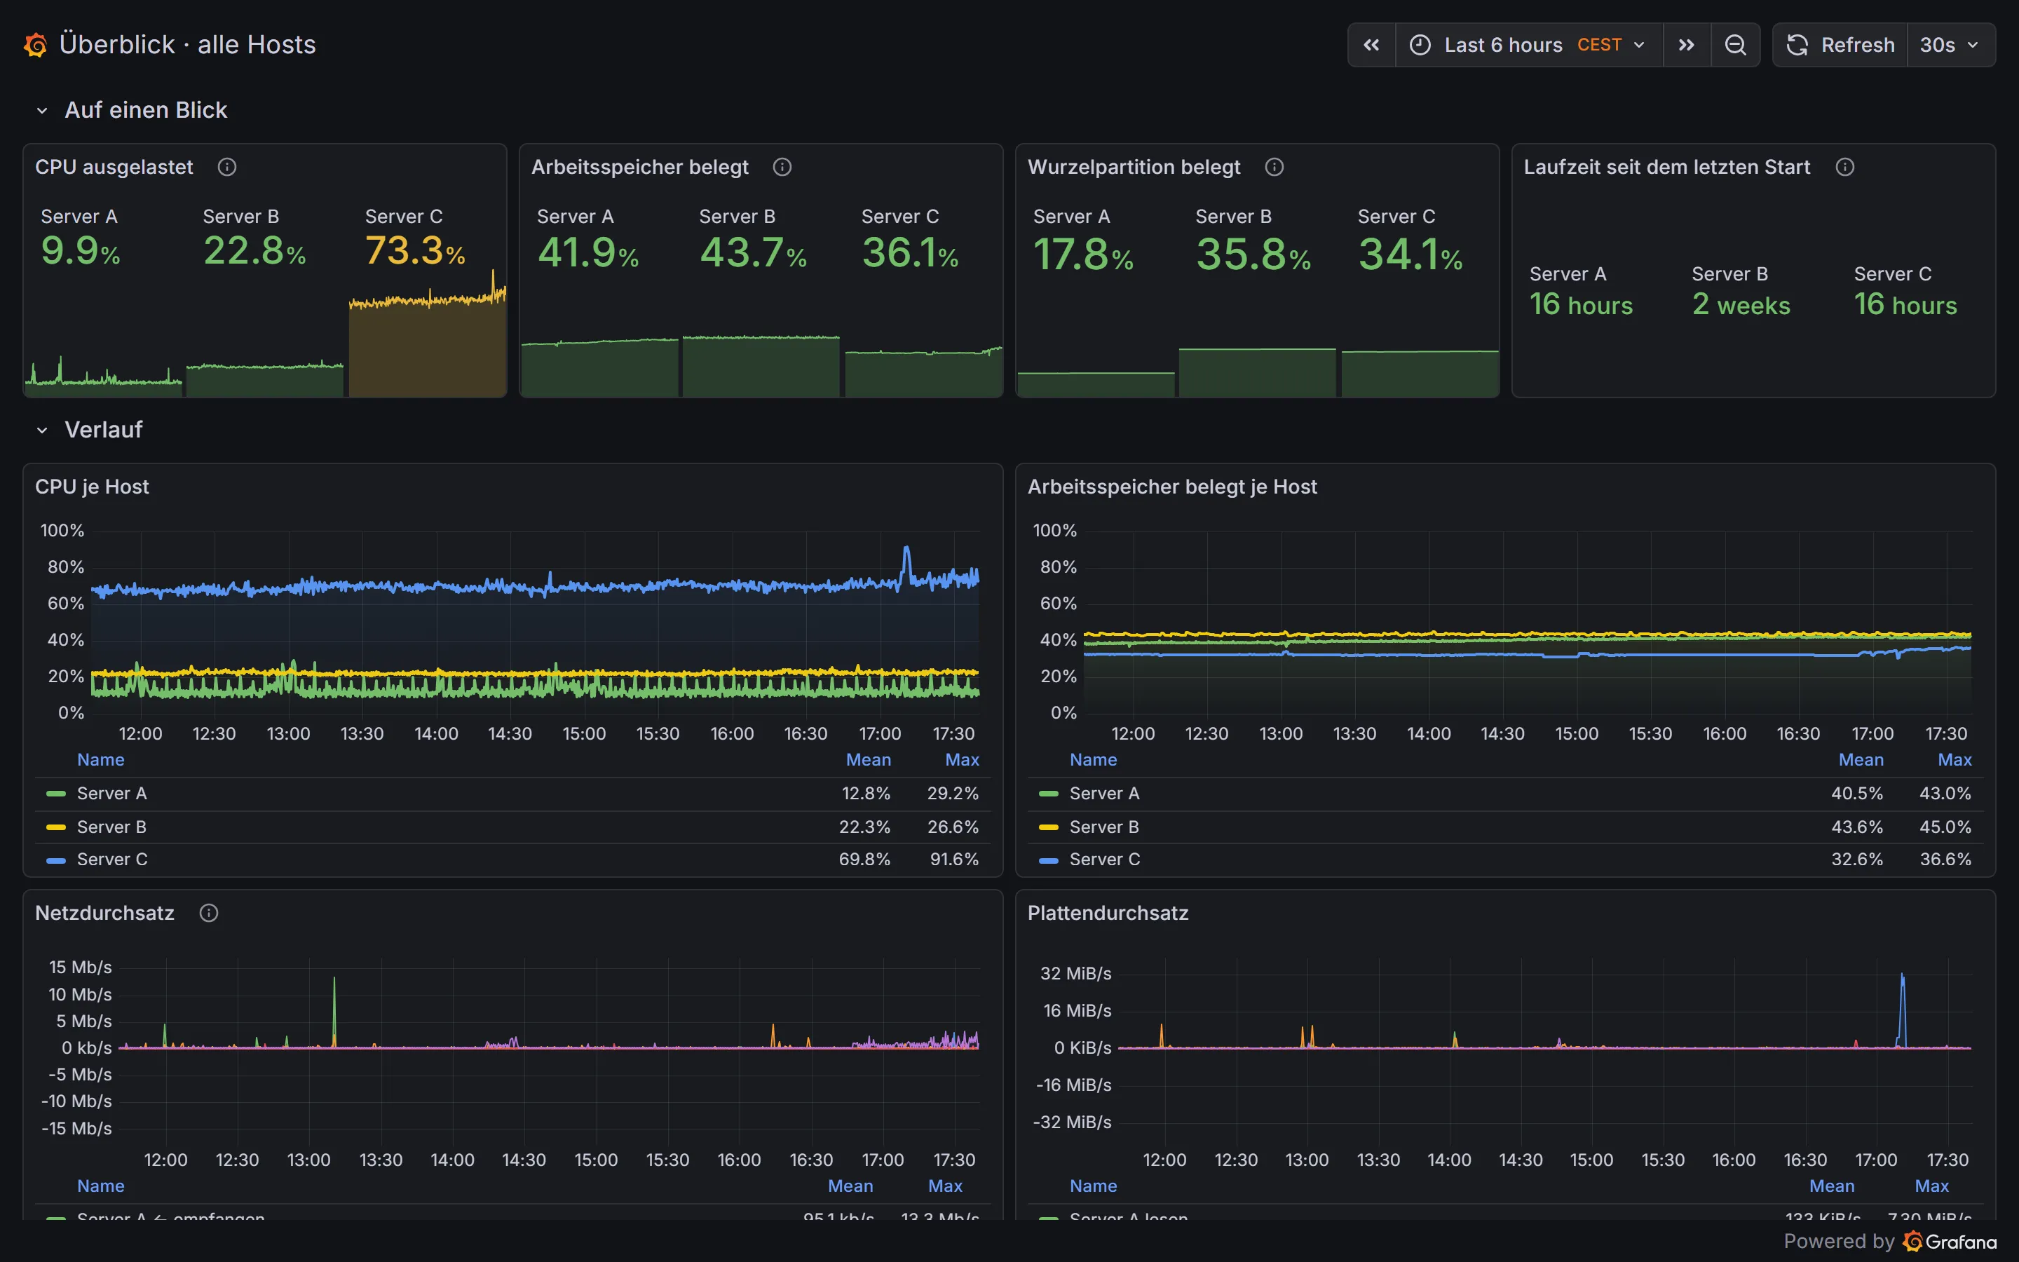Click the Grafana logo in the header
The image size is (2019, 1262).
tap(35, 45)
